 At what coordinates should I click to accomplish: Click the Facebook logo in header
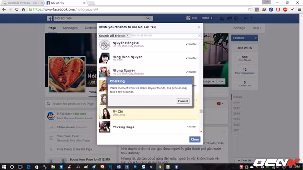[x=50, y=18]
